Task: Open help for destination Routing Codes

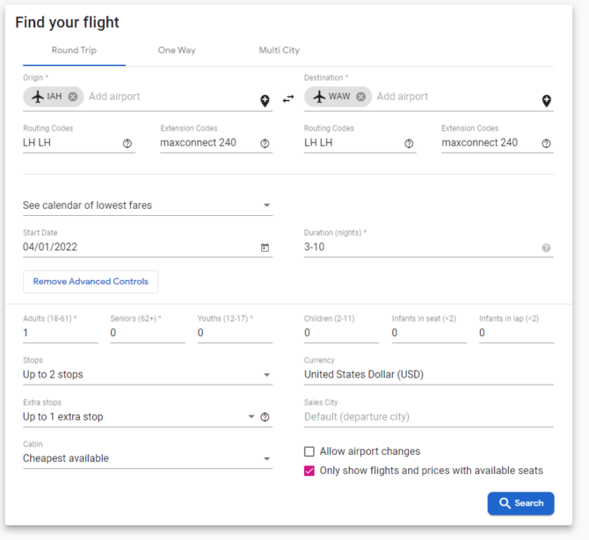Action: pyautogui.click(x=409, y=143)
